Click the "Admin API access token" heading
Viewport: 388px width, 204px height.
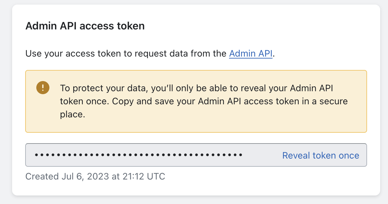coord(85,26)
